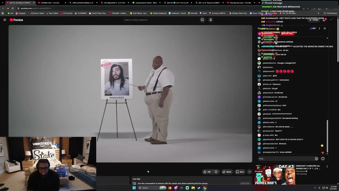
Task: Type in the Chat... message box
Action: [286, 159]
